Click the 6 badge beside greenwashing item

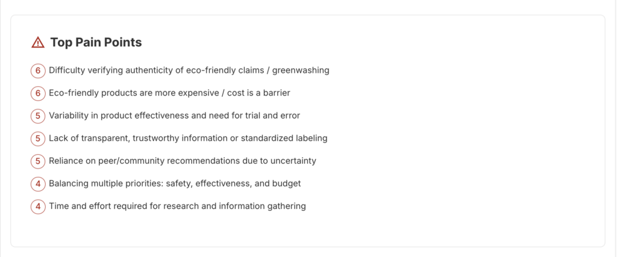click(x=38, y=70)
